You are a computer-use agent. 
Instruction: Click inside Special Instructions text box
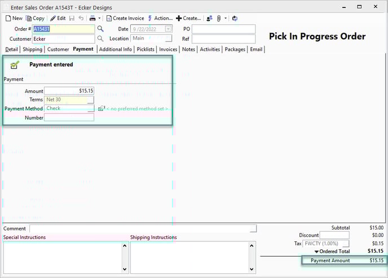tap(63, 258)
